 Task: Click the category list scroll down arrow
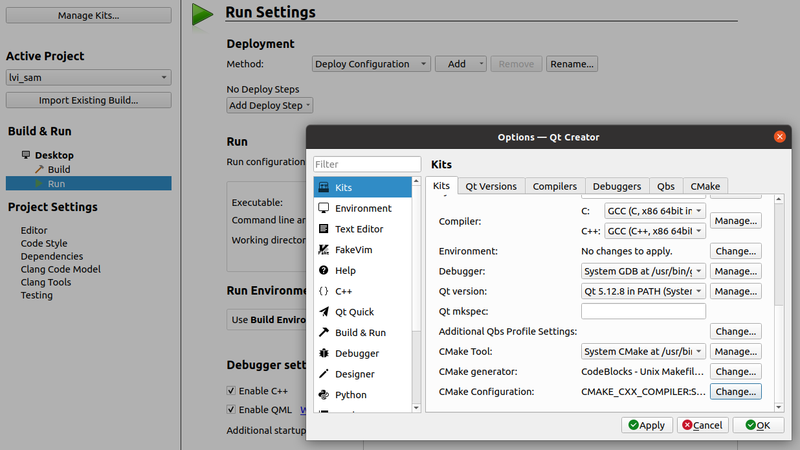[x=416, y=408]
